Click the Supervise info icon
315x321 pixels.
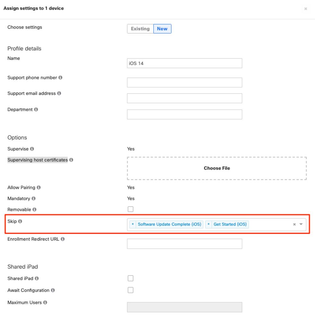[32, 149]
